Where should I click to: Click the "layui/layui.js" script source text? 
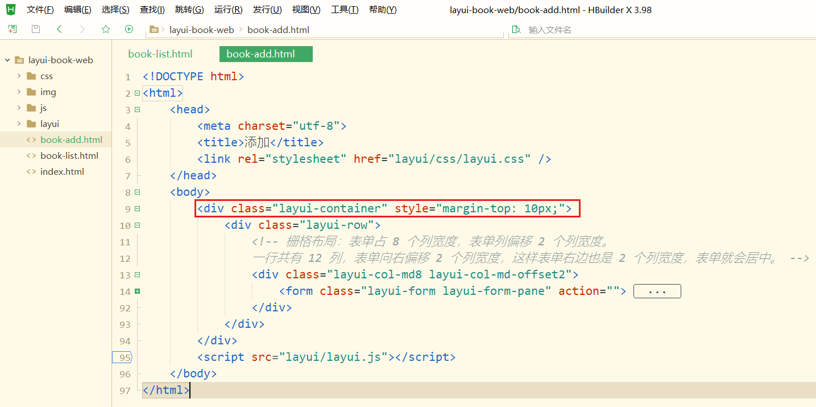coord(333,357)
